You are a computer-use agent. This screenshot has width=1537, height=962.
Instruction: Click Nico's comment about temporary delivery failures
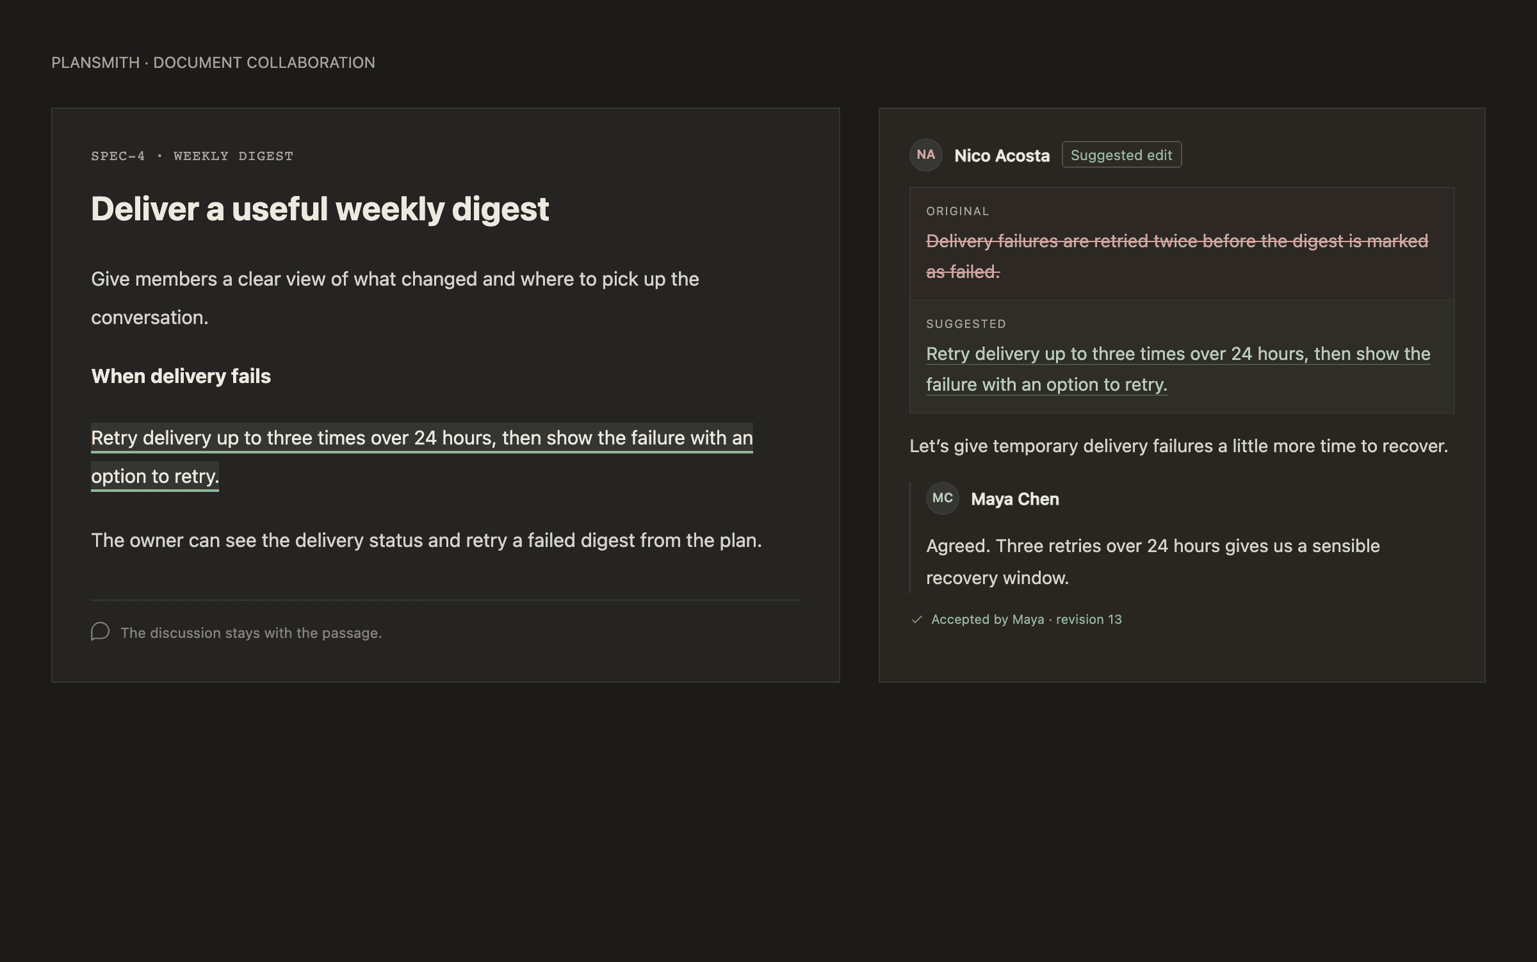click(x=1178, y=446)
